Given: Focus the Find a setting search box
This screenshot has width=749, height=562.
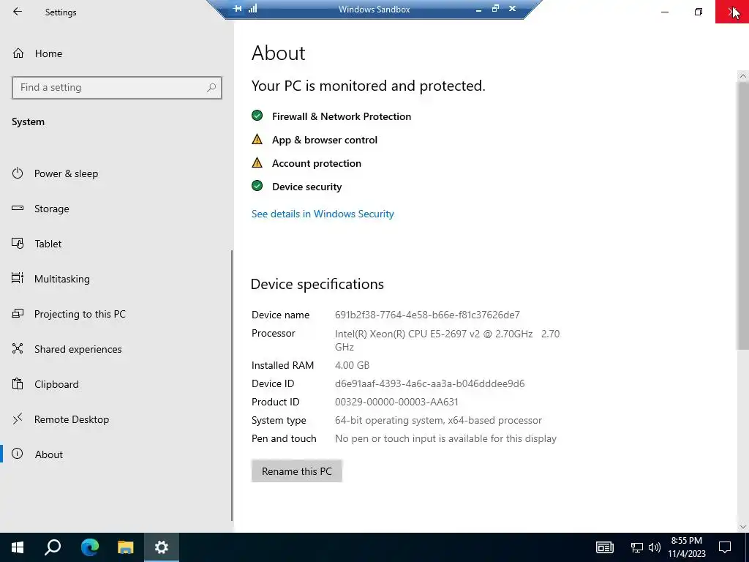Looking at the screenshot, I should [x=116, y=88].
